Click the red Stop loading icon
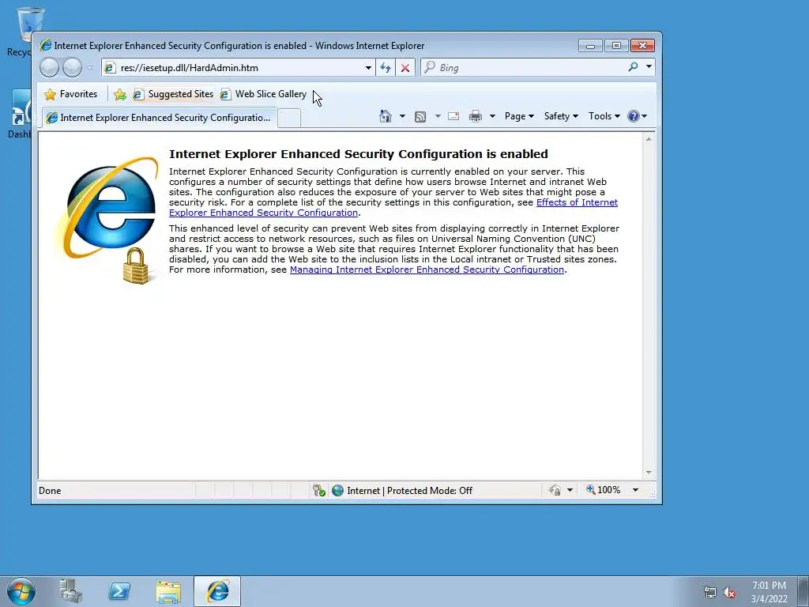Screen dimensions: 809x607 405,68
